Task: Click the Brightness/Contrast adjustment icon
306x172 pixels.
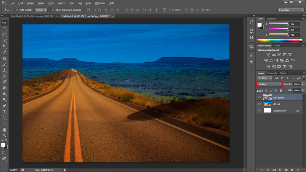Action: click(x=268, y=55)
